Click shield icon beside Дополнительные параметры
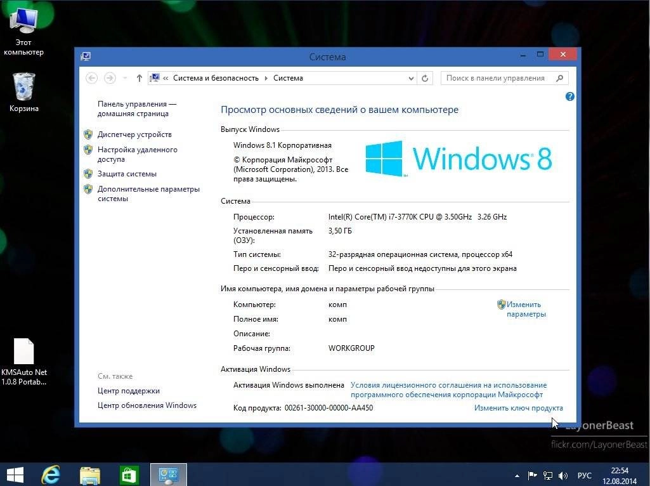This screenshot has width=650, height=486. pyautogui.click(x=88, y=189)
